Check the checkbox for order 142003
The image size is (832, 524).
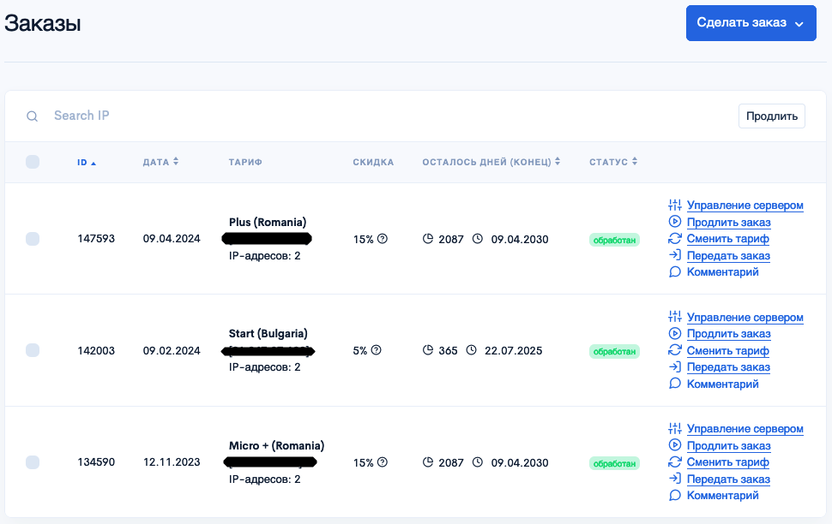(x=33, y=350)
